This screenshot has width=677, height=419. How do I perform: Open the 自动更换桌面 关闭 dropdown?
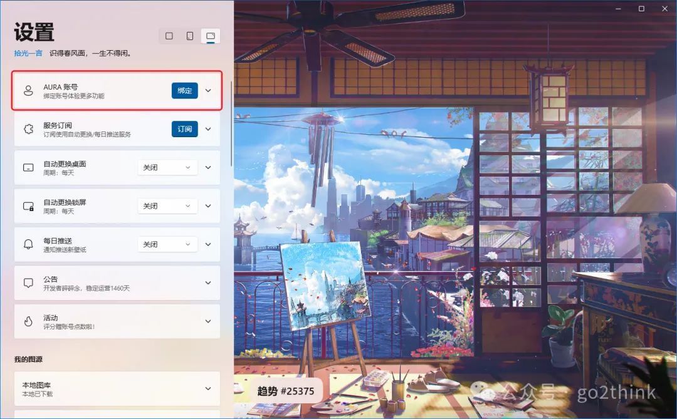pyautogui.click(x=167, y=167)
